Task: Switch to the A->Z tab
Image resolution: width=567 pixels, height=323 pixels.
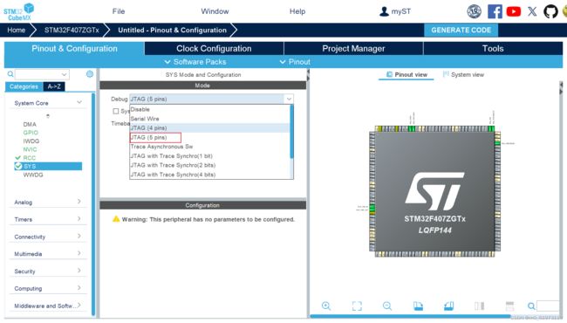Action: (x=54, y=86)
